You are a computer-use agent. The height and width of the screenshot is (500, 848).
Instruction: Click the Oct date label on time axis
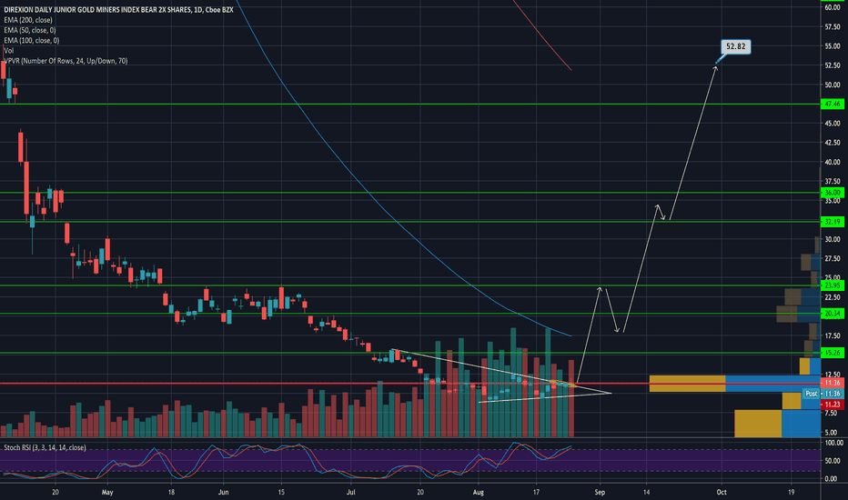coord(722,493)
